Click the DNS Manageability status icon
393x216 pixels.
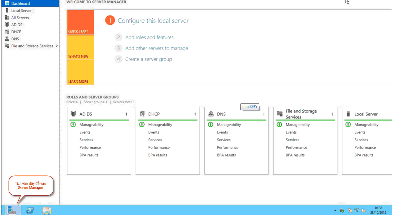click(210, 125)
